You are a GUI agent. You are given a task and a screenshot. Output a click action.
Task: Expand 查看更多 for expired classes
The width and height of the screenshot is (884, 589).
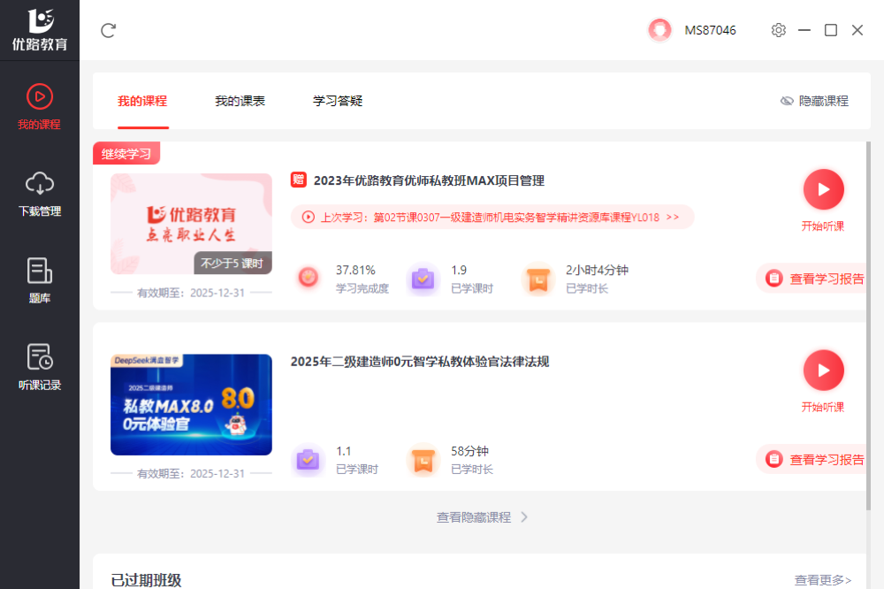(x=822, y=580)
